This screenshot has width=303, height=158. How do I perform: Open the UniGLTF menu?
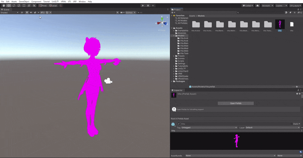pyautogui.click(x=55, y=2)
